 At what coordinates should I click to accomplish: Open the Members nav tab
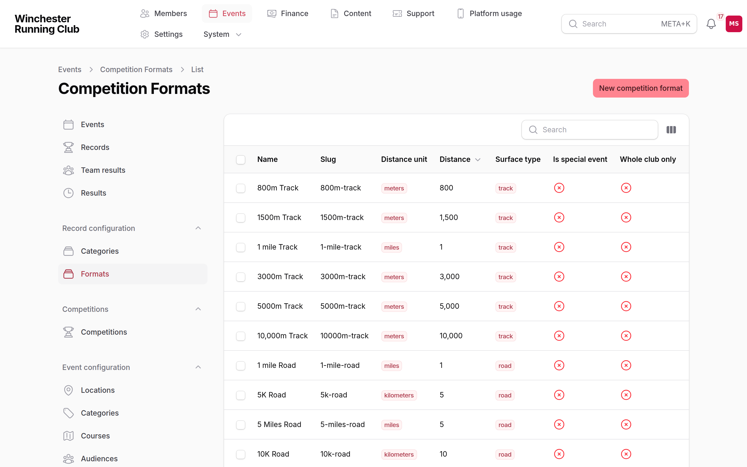[x=164, y=13]
